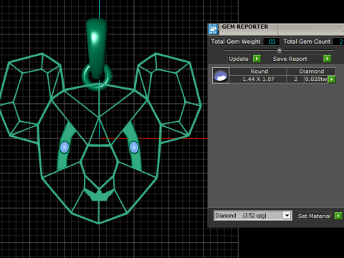Click the green arrow beside 0.028tw

tap(332, 80)
